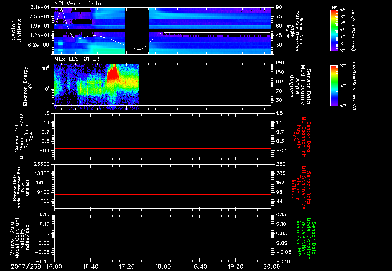Select the 20:00 time tick label
The width and height of the screenshot is (392, 271).
pos(272,266)
